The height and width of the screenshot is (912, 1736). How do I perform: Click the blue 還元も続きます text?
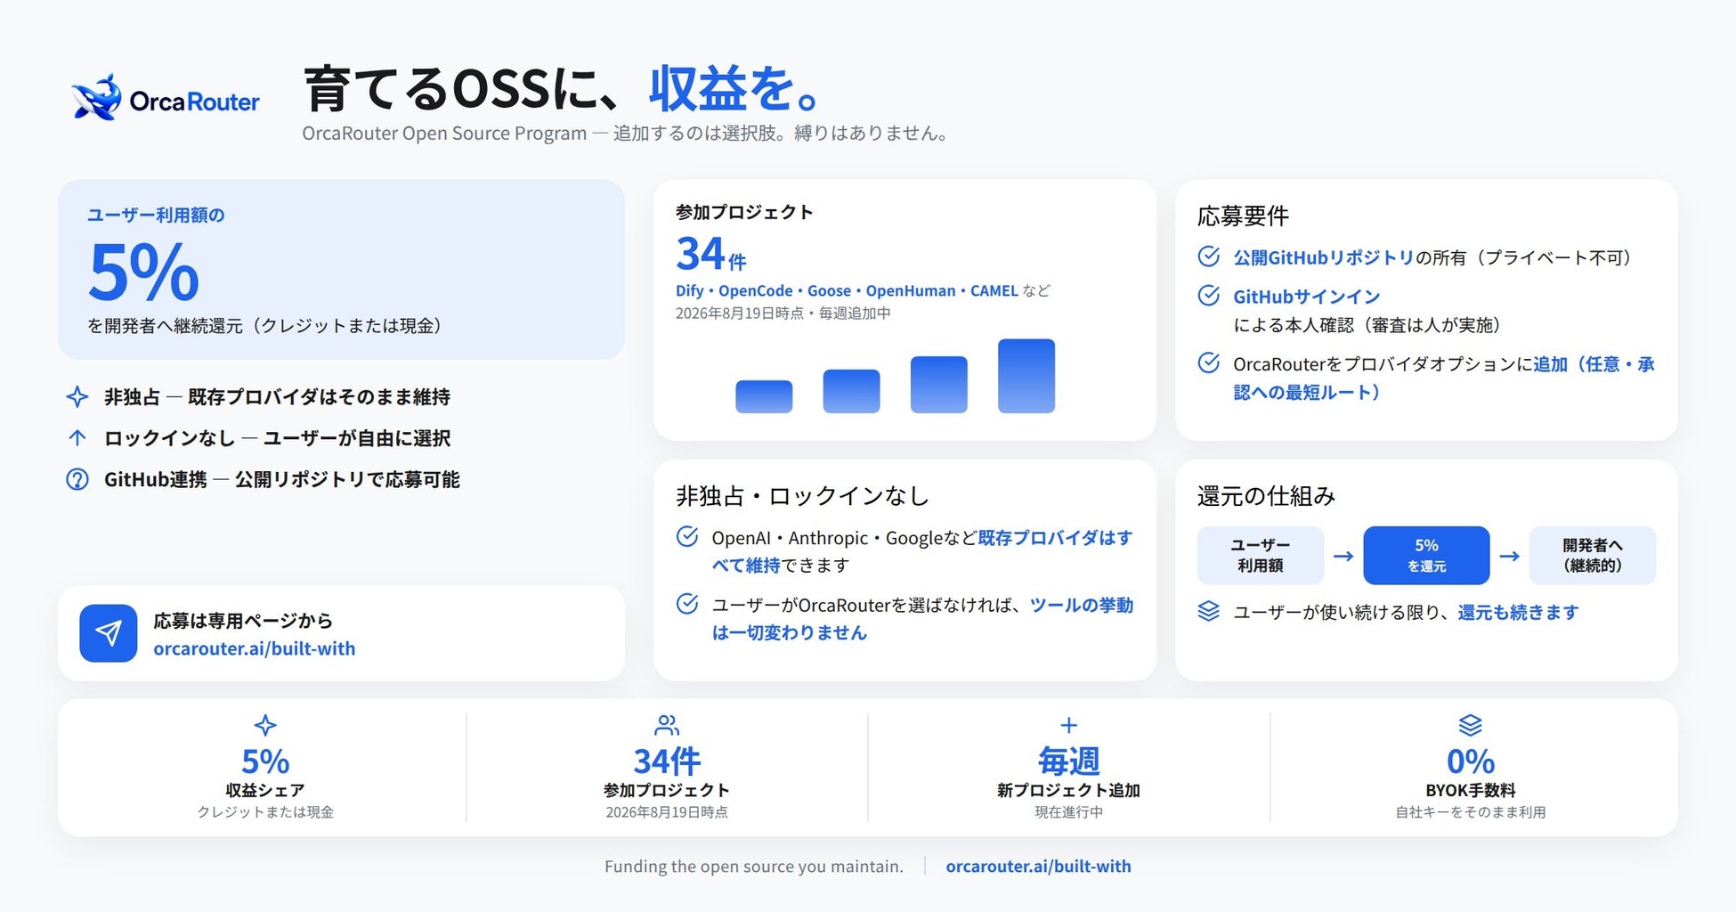click(1518, 612)
